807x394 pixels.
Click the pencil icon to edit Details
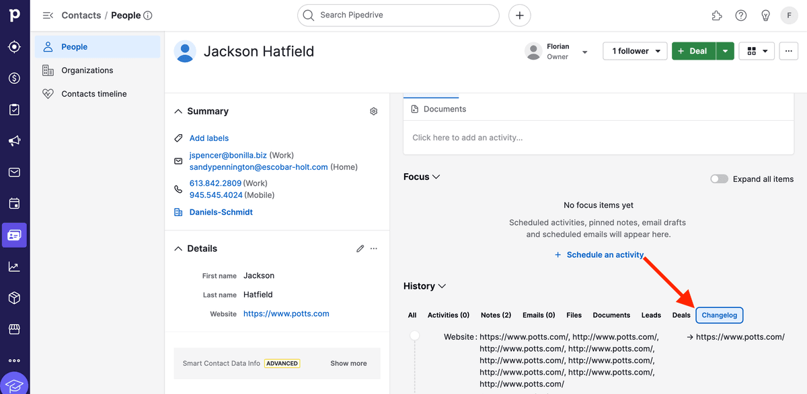[x=360, y=248]
